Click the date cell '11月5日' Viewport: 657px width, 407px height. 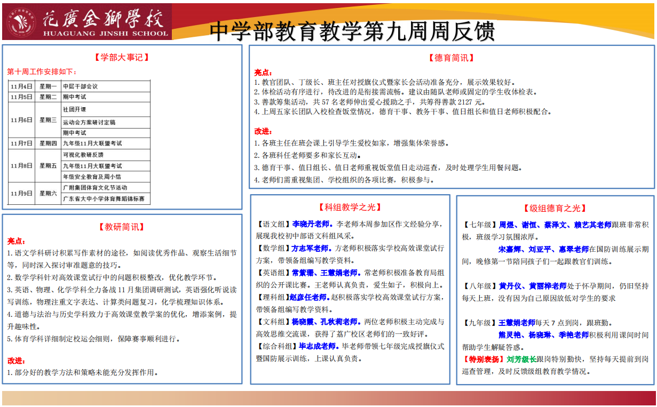pyautogui.click(x=22, y=97)
